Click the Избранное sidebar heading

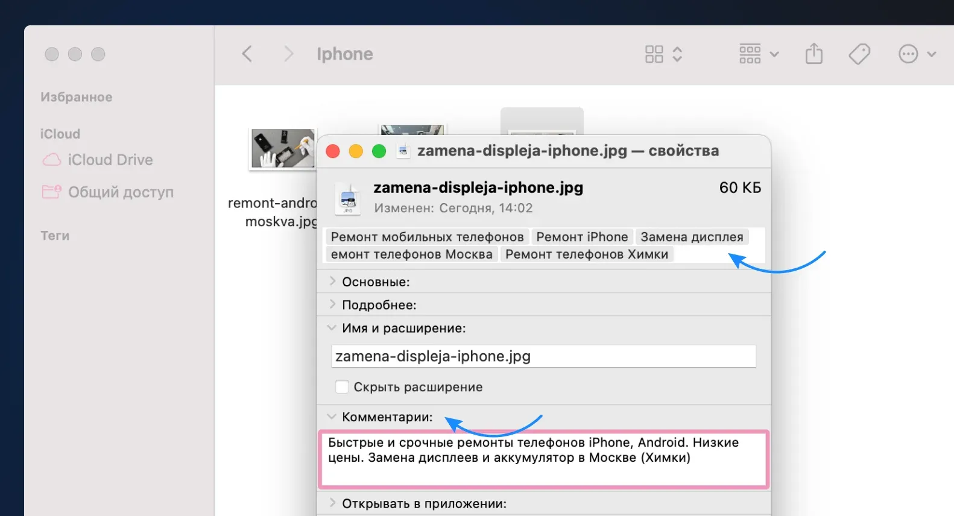click(x=76, y=97)
